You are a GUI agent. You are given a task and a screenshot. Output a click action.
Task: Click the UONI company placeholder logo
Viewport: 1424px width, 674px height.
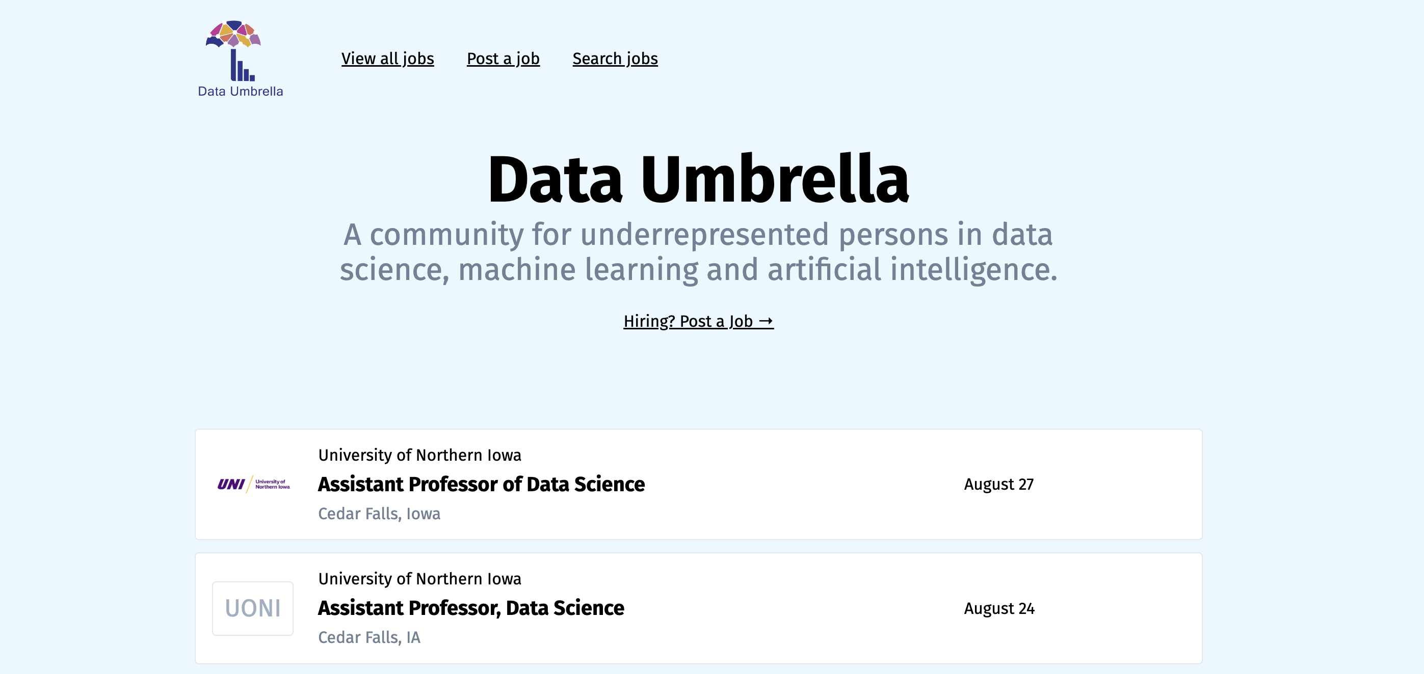point(253,608)
